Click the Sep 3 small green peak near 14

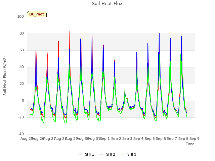[x=125, y=89]
